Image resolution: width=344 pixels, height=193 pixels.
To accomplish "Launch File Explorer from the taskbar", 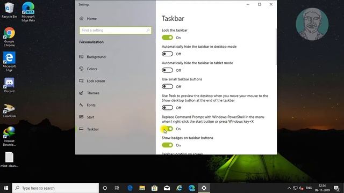I will [142, 188].
